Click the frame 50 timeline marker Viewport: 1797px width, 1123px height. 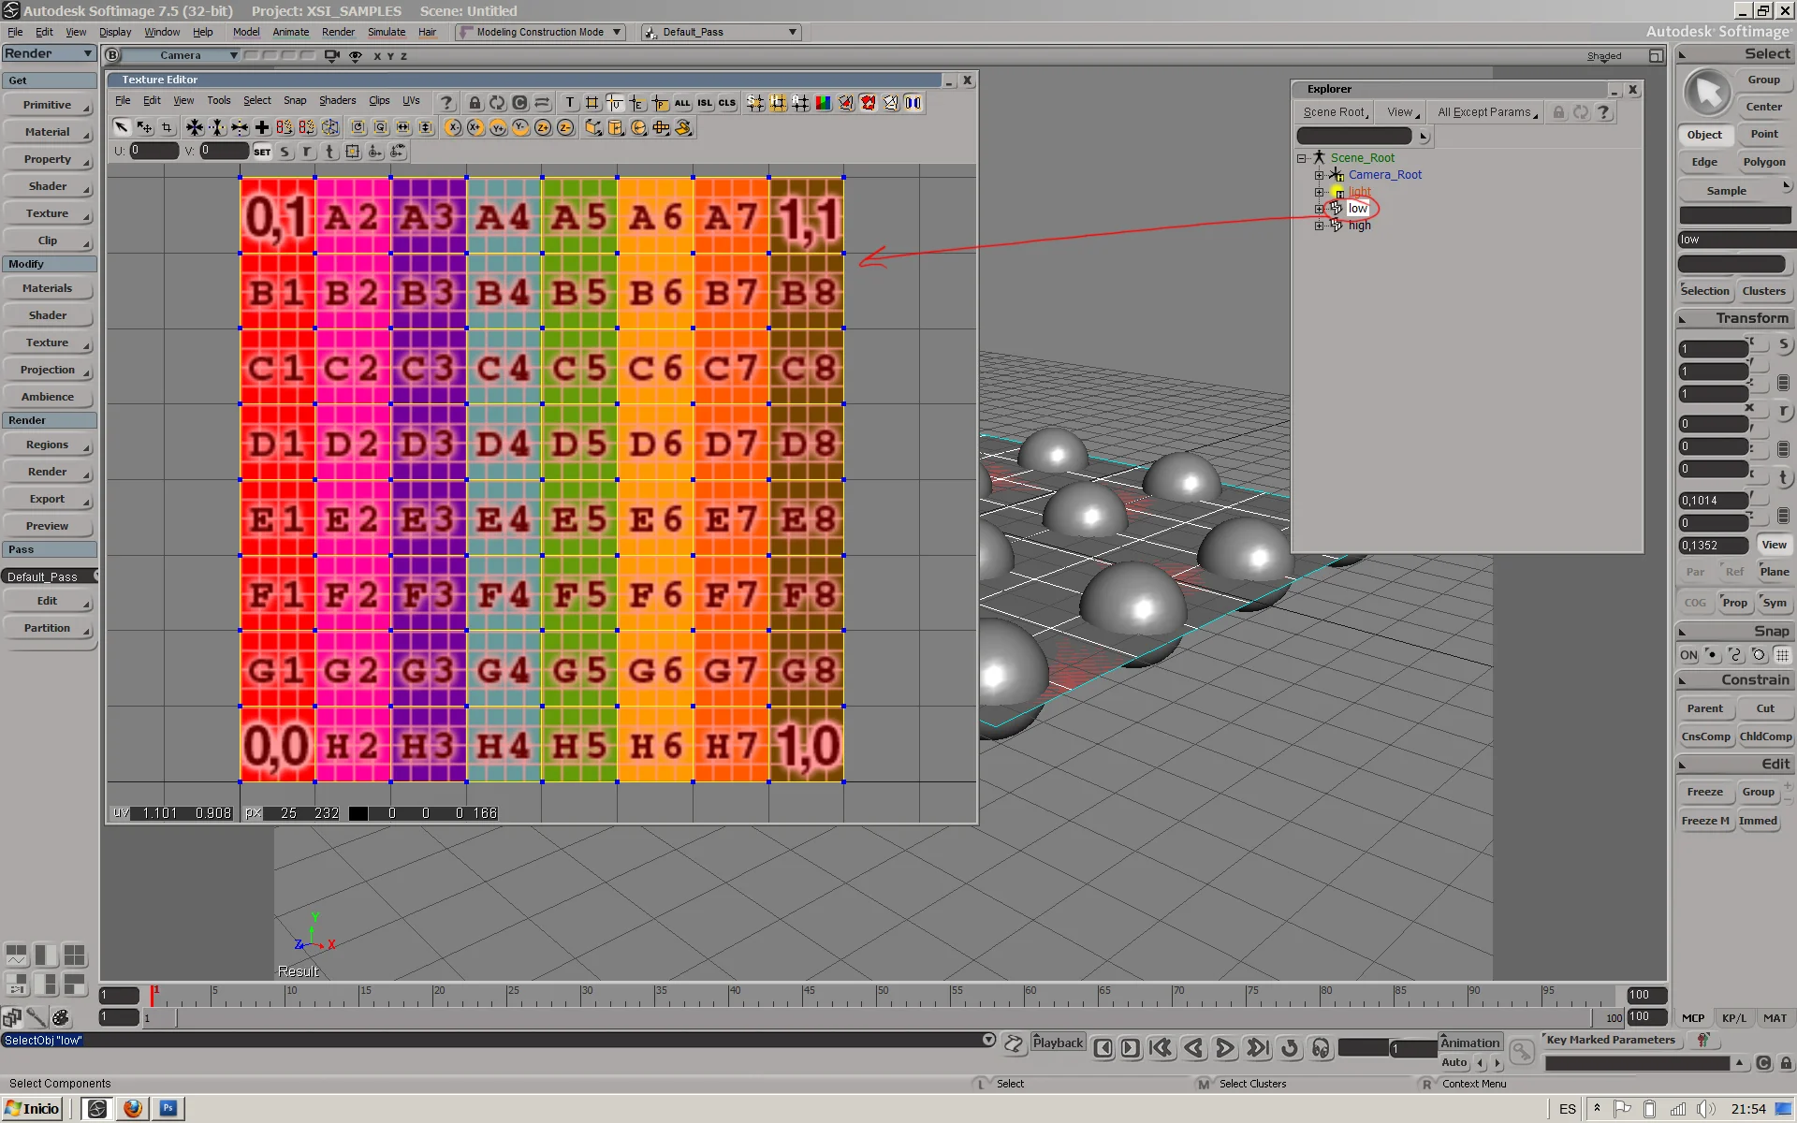coord(881,995)
